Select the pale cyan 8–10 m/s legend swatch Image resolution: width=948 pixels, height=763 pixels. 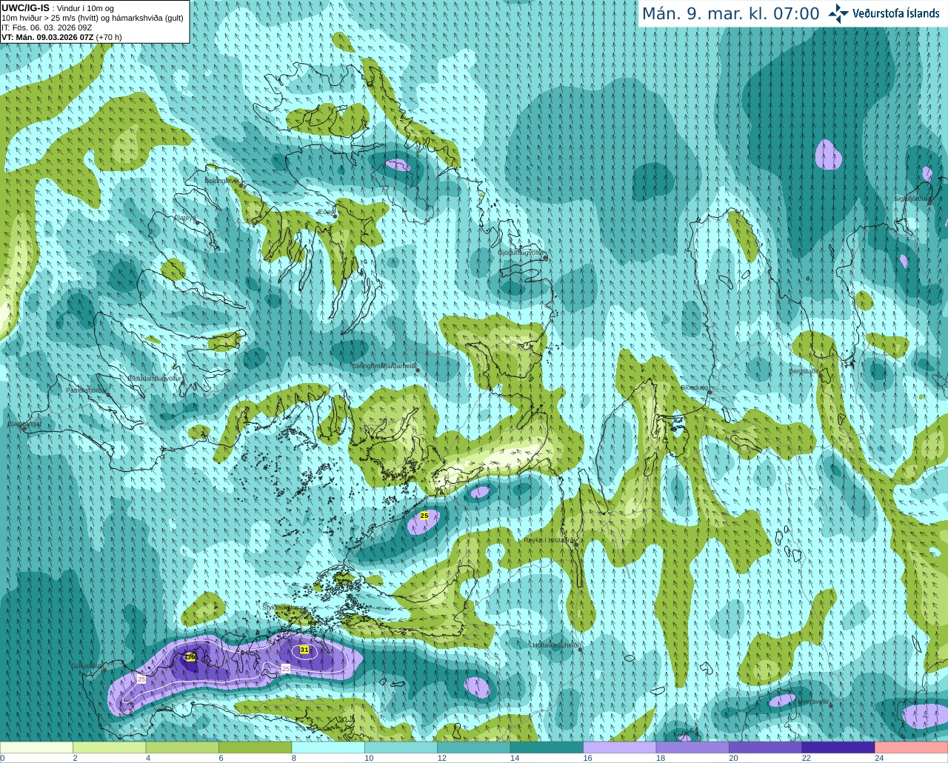click(328, 747)
